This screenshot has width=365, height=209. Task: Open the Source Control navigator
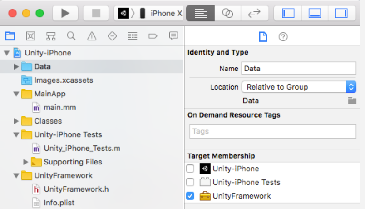[x=30, y=36]
